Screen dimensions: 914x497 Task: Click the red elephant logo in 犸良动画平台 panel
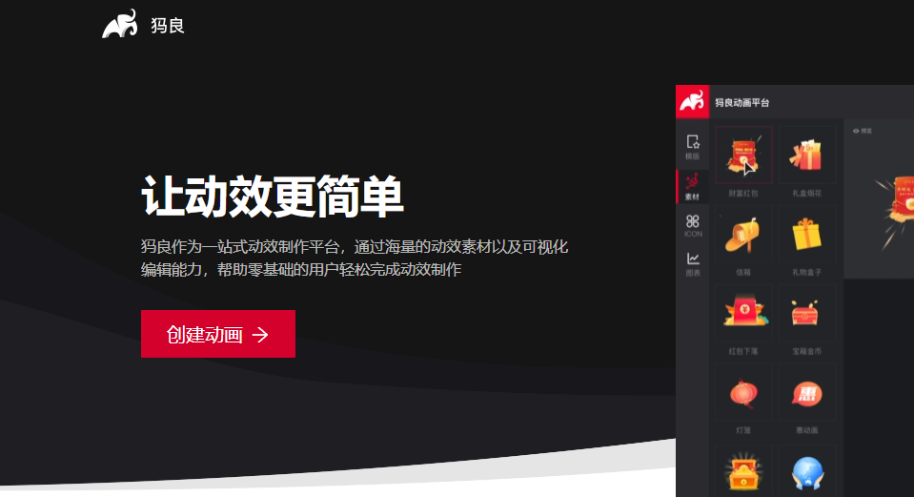tap(693, 102)
